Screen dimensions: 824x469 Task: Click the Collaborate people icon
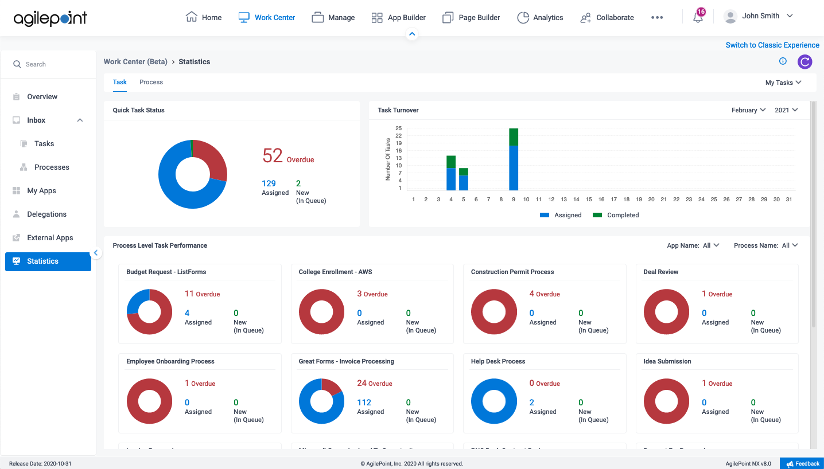pos(586,18)
